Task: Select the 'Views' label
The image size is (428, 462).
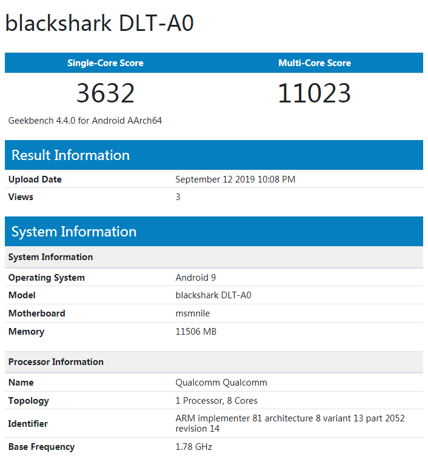Action: click(x=21, y=197)
